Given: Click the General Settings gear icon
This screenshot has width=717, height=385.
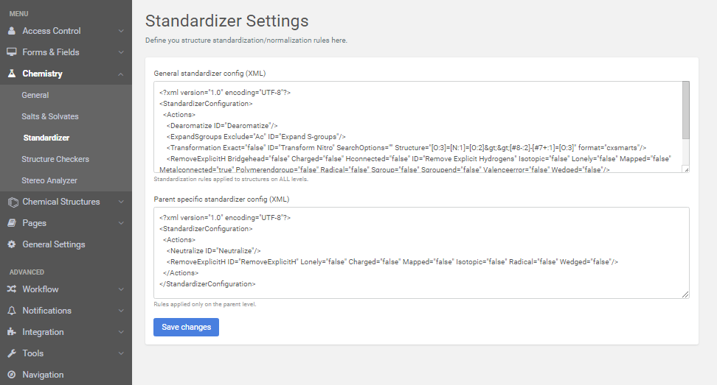Looking at the screenshot, I should [12, 244].
